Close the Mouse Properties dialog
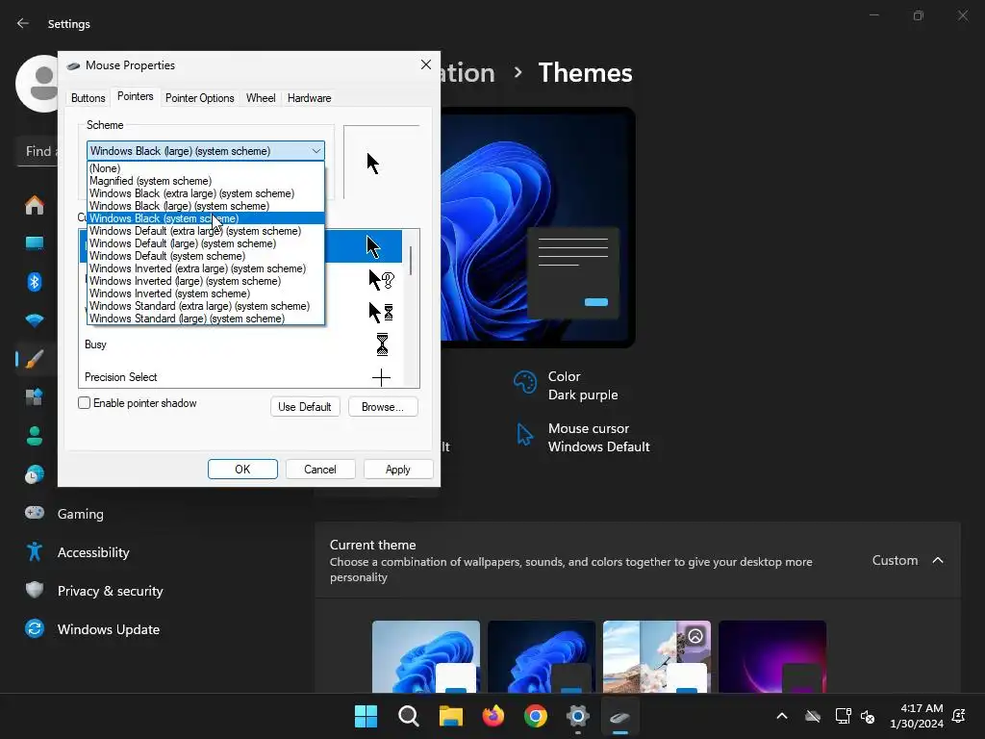 [426, 64]
